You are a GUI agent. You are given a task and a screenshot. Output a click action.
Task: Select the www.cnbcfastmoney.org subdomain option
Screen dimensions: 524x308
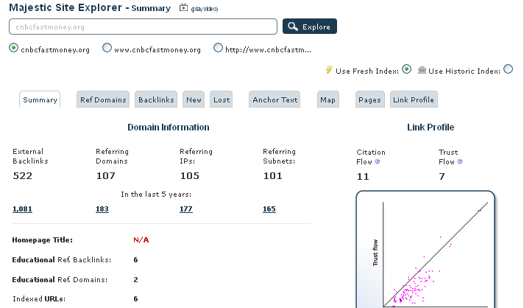point(107,49)
